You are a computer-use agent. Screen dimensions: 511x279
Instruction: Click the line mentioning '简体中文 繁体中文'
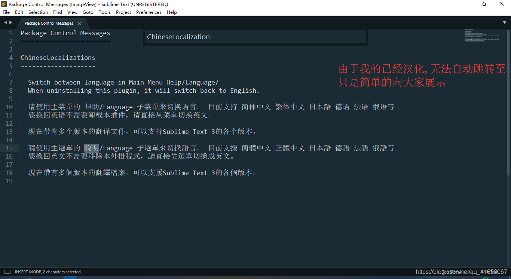(x=214, y=107)
